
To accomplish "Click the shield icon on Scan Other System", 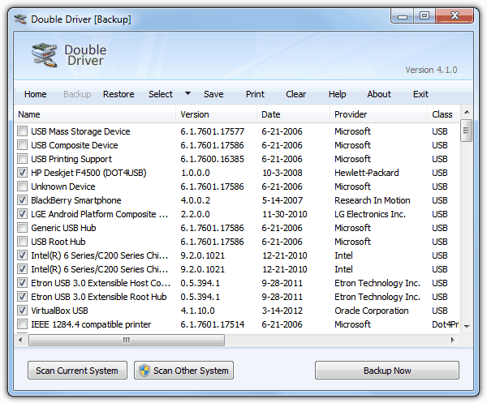I will point(144,371).
